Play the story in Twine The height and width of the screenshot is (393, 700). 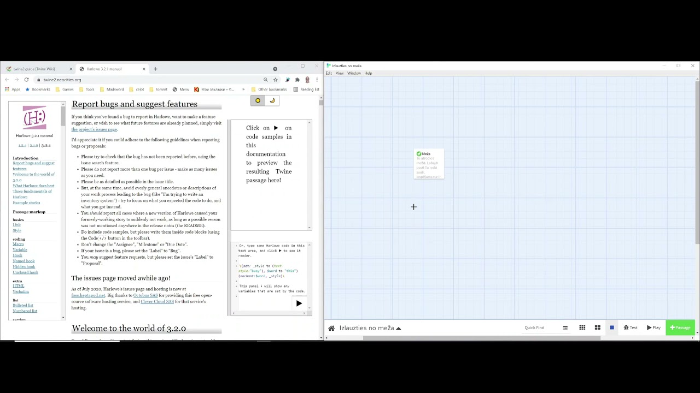(654, 327)
